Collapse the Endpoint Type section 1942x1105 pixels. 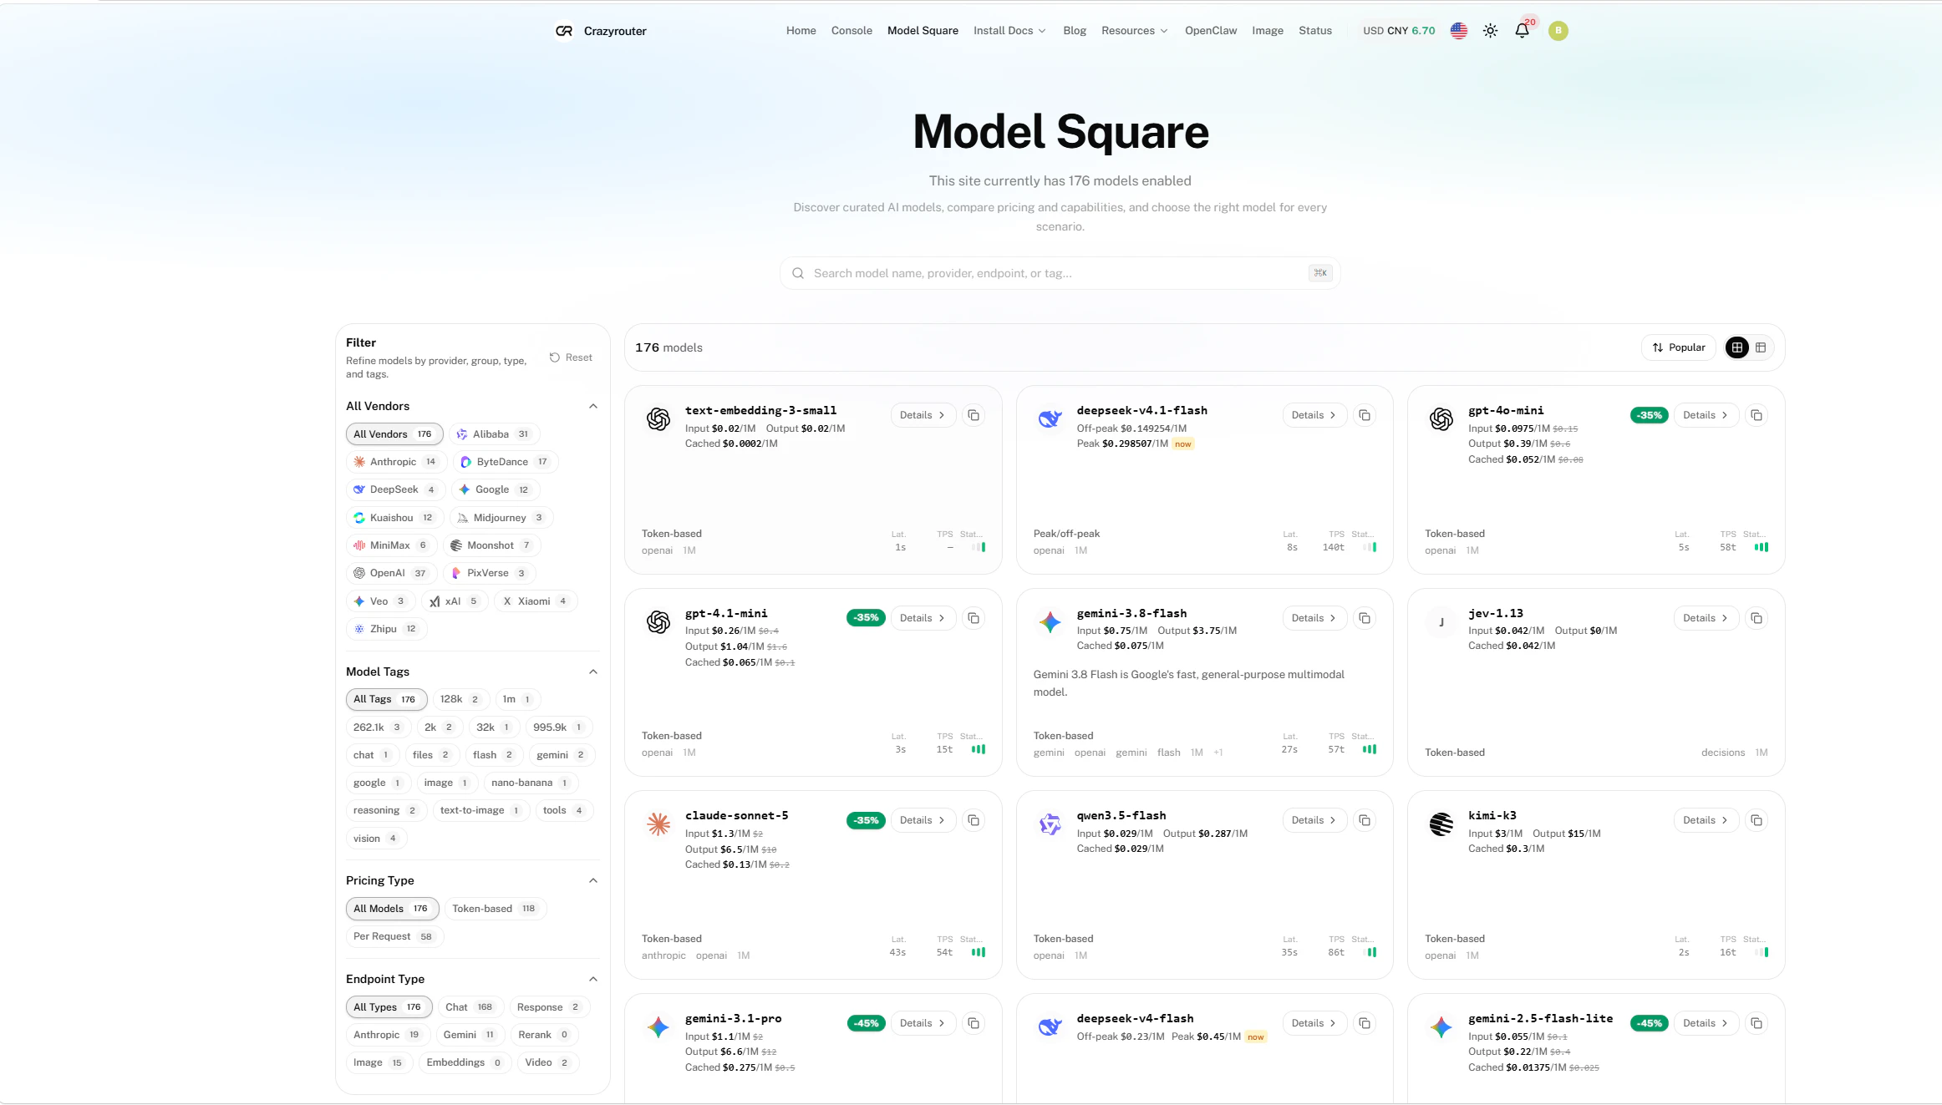[593, 979]
